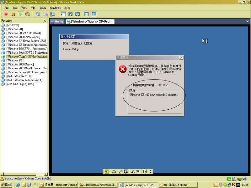
Task: Close the 系統關機 shutdown dialog
Action: [x=181, y=58]
